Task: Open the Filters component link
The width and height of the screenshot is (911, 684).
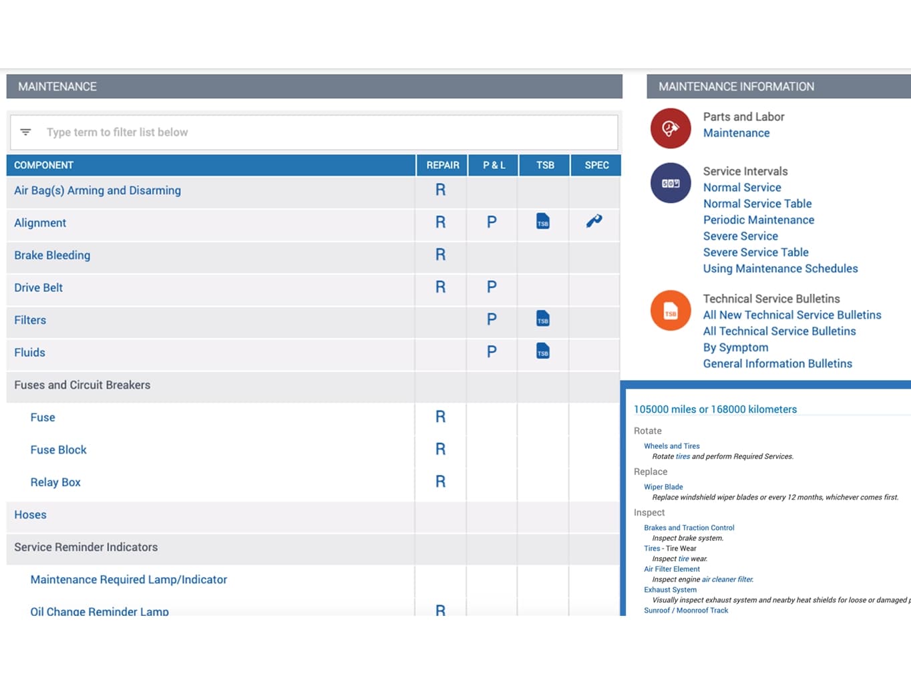Action: point(30,320)
